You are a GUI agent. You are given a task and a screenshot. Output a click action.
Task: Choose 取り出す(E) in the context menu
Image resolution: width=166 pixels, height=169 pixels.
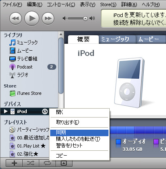pos(79,122)
